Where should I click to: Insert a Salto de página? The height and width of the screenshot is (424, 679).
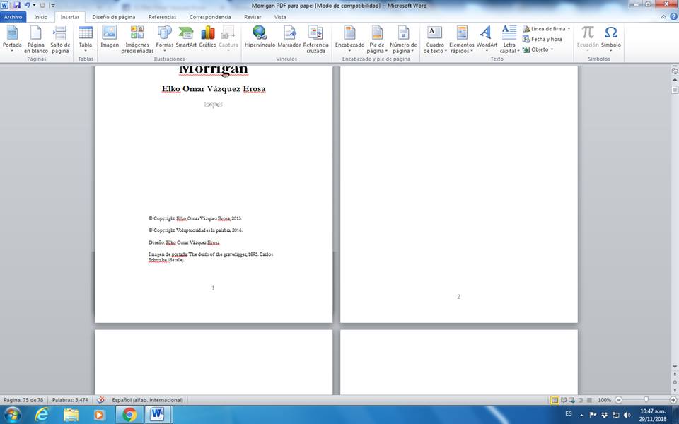pyautogui.click(x=60, y=38)
